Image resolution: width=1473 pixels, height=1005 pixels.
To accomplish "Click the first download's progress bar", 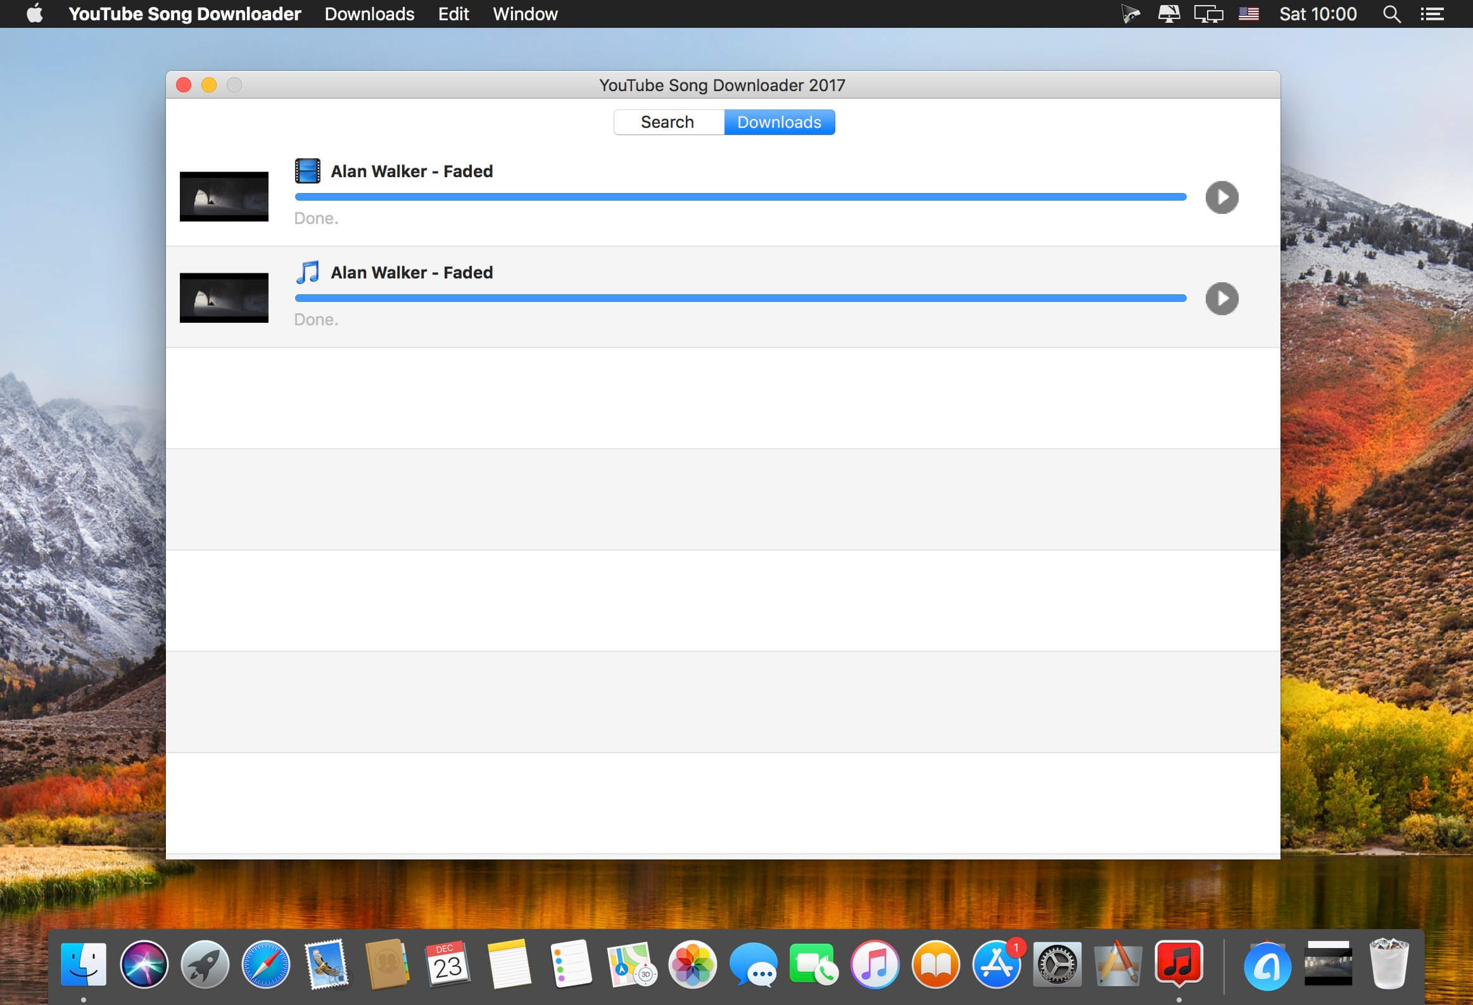I will click(x=740, y=197).
